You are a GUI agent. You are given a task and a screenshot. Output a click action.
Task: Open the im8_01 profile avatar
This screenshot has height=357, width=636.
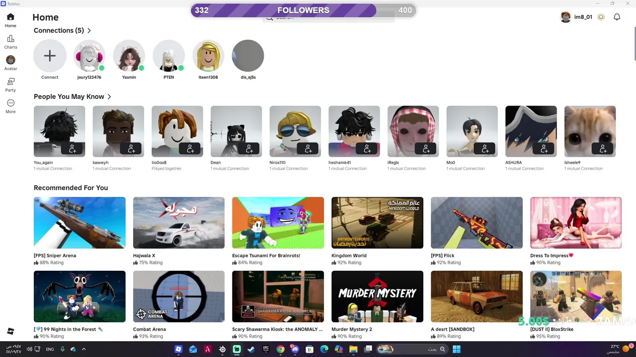tap(565, 17)
